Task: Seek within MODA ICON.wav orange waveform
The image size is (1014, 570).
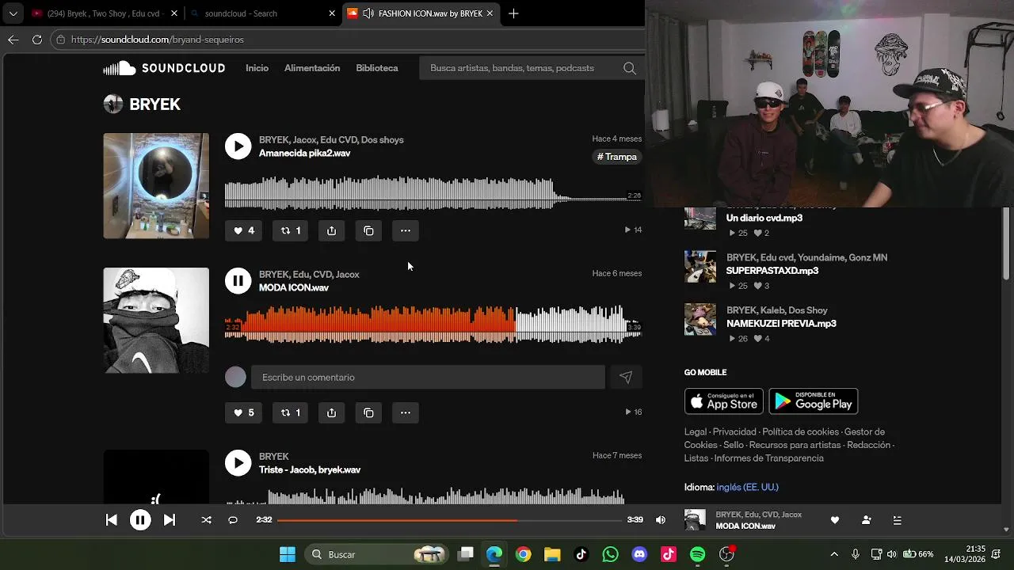Action: pos(370,323)
